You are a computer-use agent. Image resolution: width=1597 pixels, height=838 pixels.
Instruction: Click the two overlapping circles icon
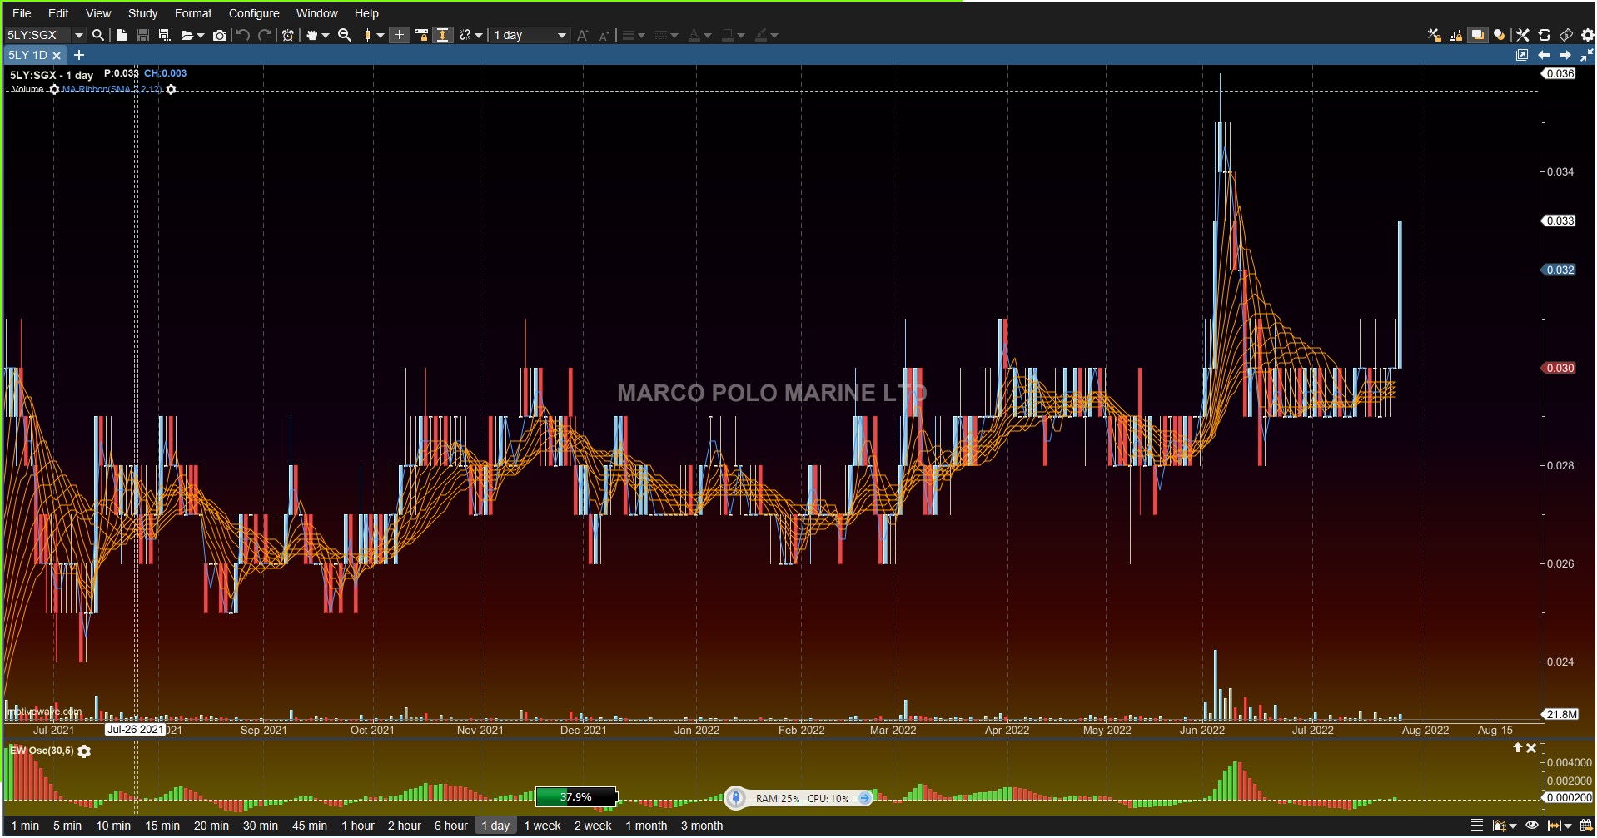[x=1500, y=35]
